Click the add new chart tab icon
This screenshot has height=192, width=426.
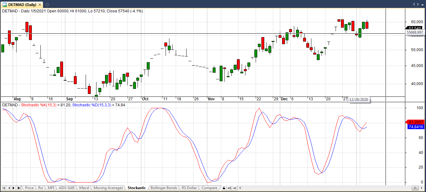(x=47, y=4)
